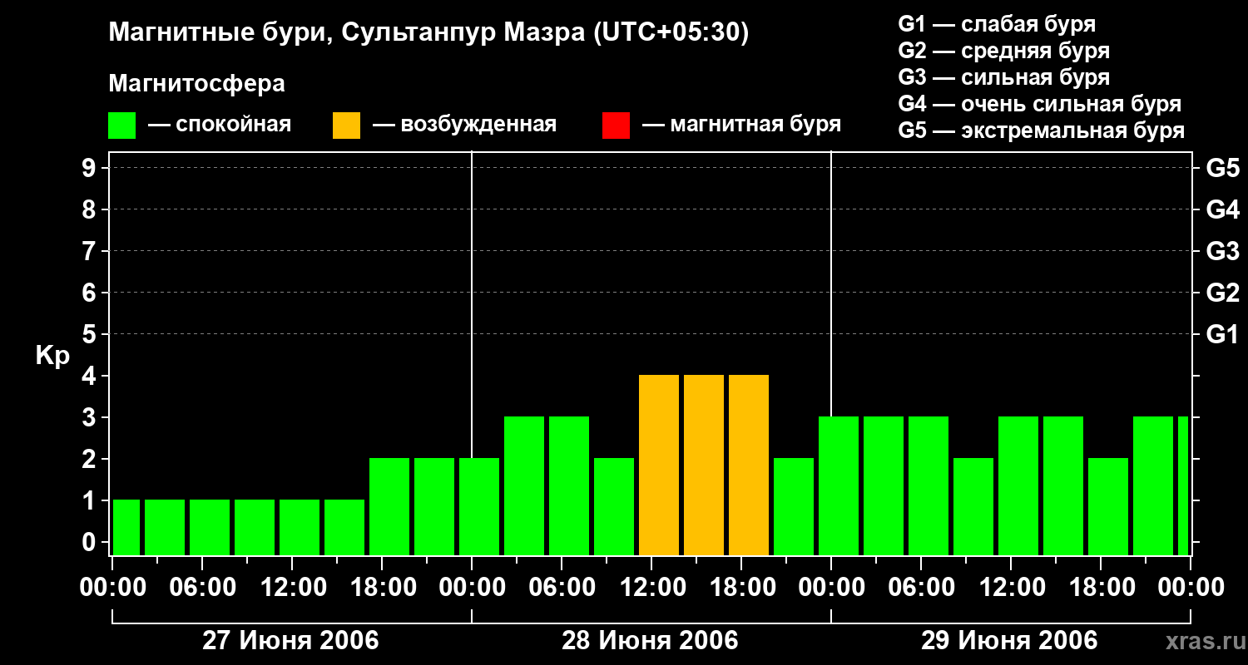The width and height of the screenshot is (1248, 665).
Task: Click the green bar at 12:00 on 29 June
Action: point(1018,486)
